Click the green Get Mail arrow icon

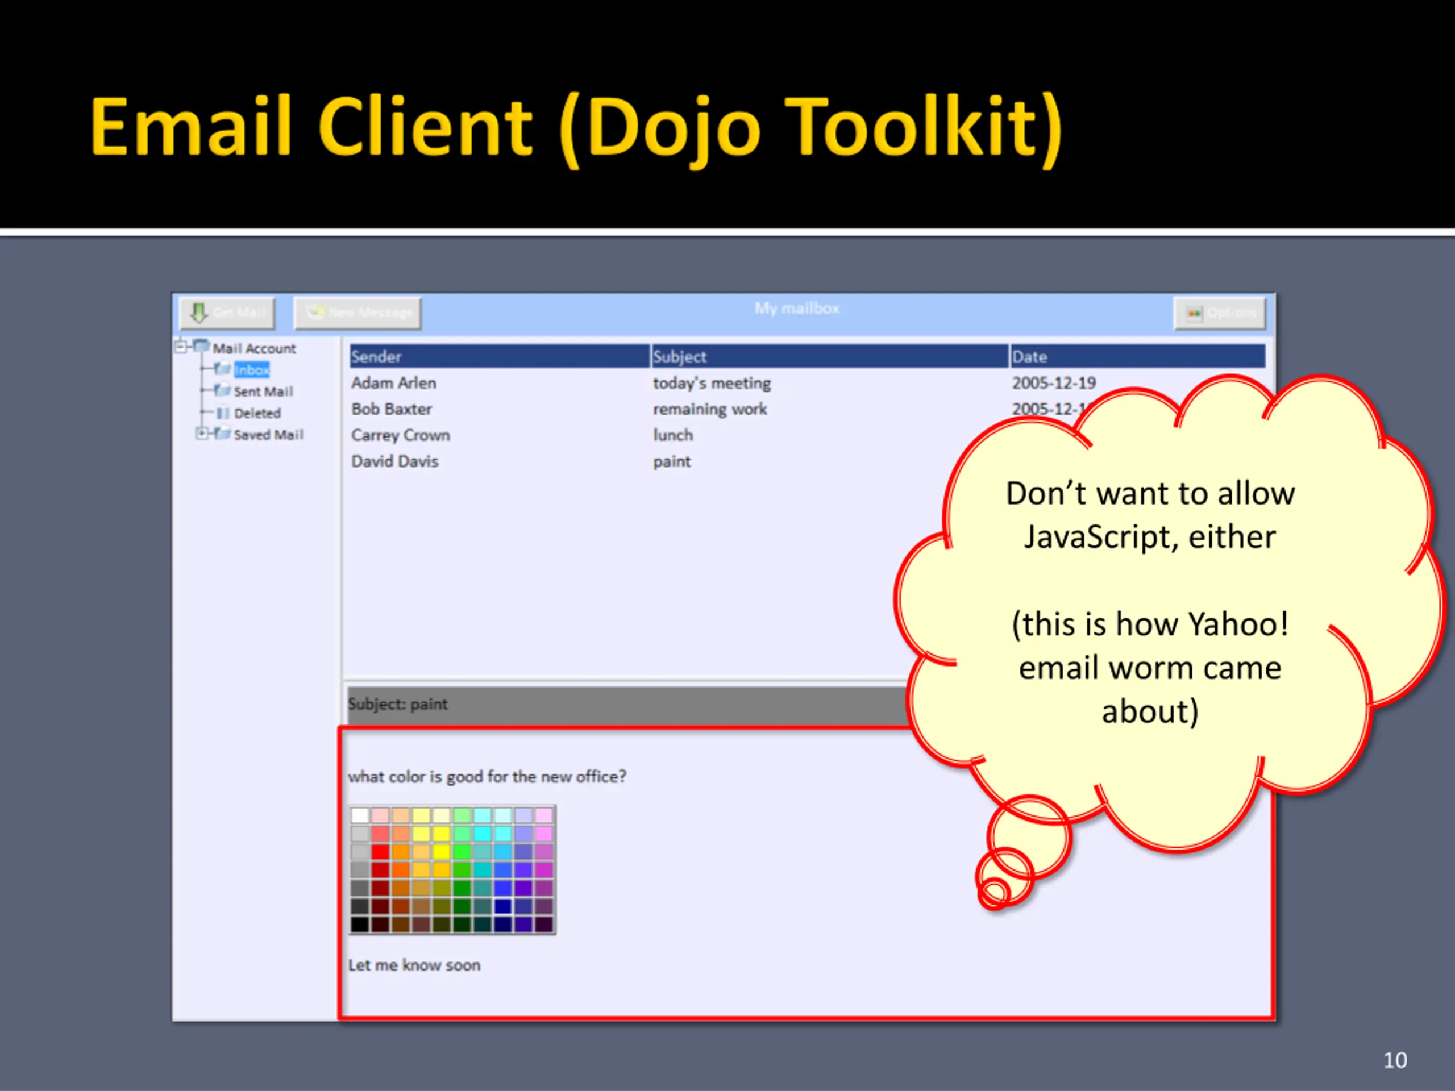(199, 313)
